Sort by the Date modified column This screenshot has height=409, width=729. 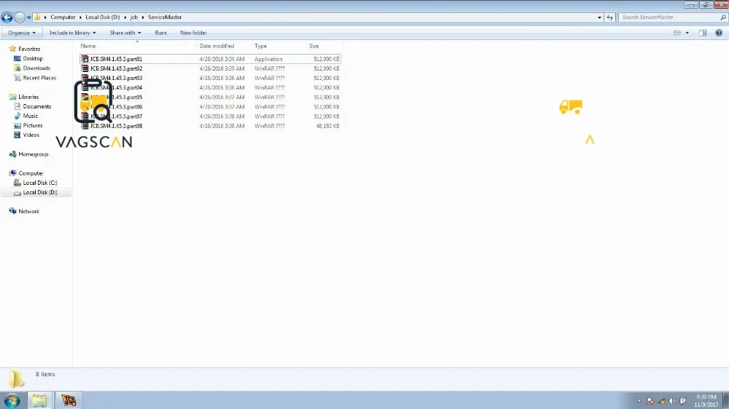[217, 46]
